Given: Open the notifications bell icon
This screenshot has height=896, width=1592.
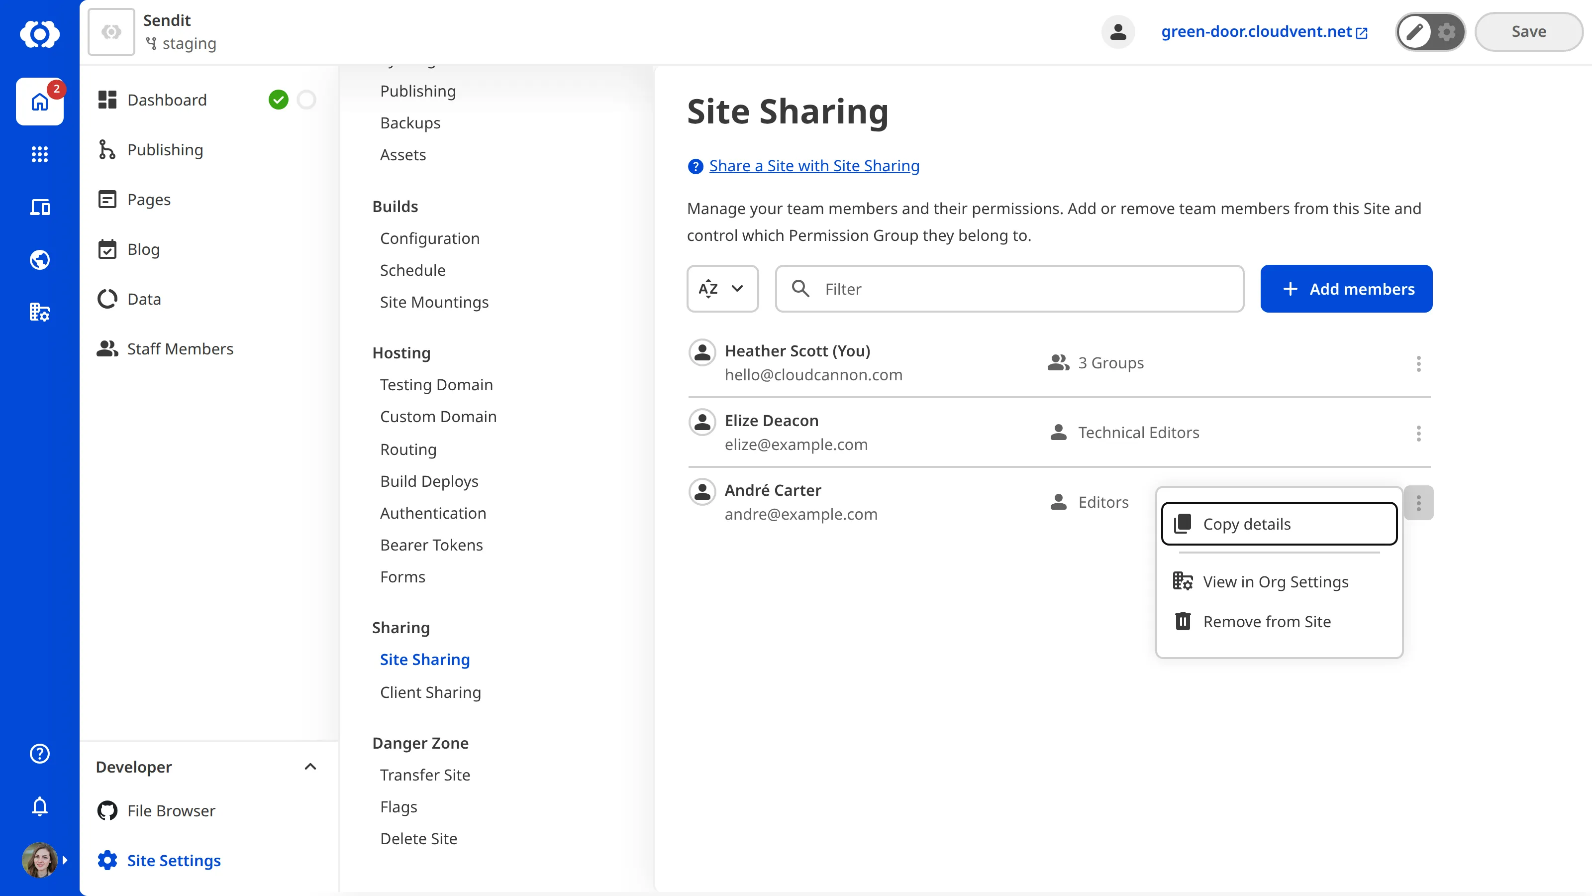Looking at the screenshot, I should coord(40,806).
